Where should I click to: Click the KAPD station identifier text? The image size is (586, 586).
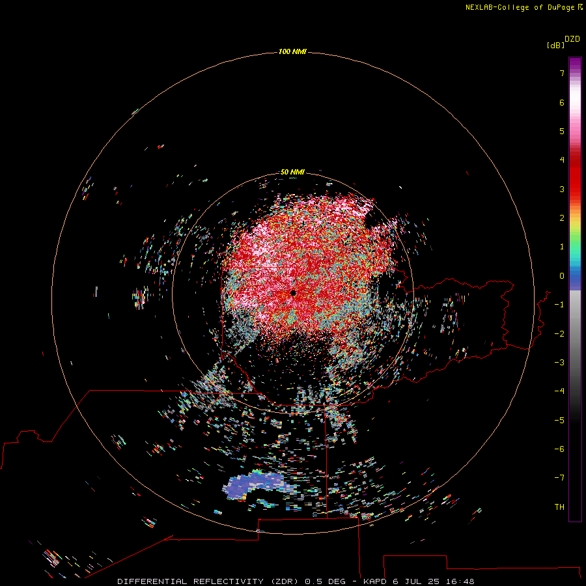pyautogui.click(x=375, y=581)
